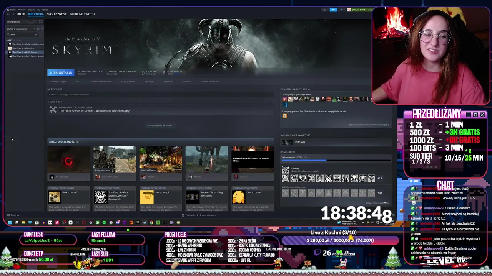The height and width of the screenshot is (276, 492).
Task: Click the play-circle icon beside the collection dropdown
Action: pyautogui.click(x=42, y=29)
